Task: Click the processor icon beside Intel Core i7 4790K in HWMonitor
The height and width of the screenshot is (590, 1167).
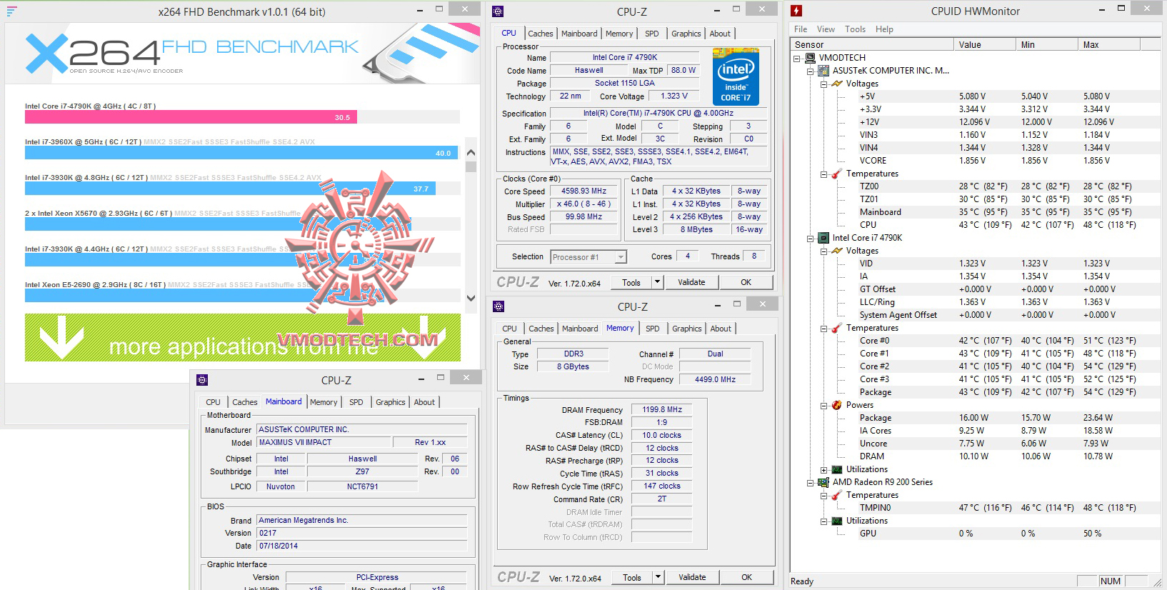Action: [x=825, y=238]
